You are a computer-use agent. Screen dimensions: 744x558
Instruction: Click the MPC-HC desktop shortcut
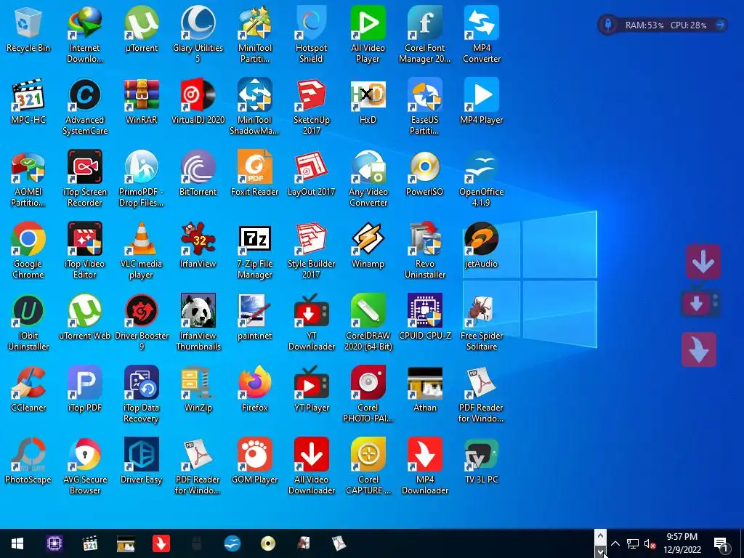(x=28, y=102)
